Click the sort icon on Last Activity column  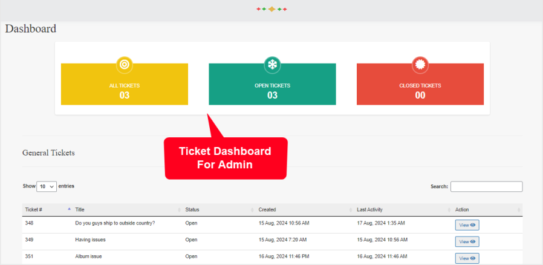pos(449,210)
